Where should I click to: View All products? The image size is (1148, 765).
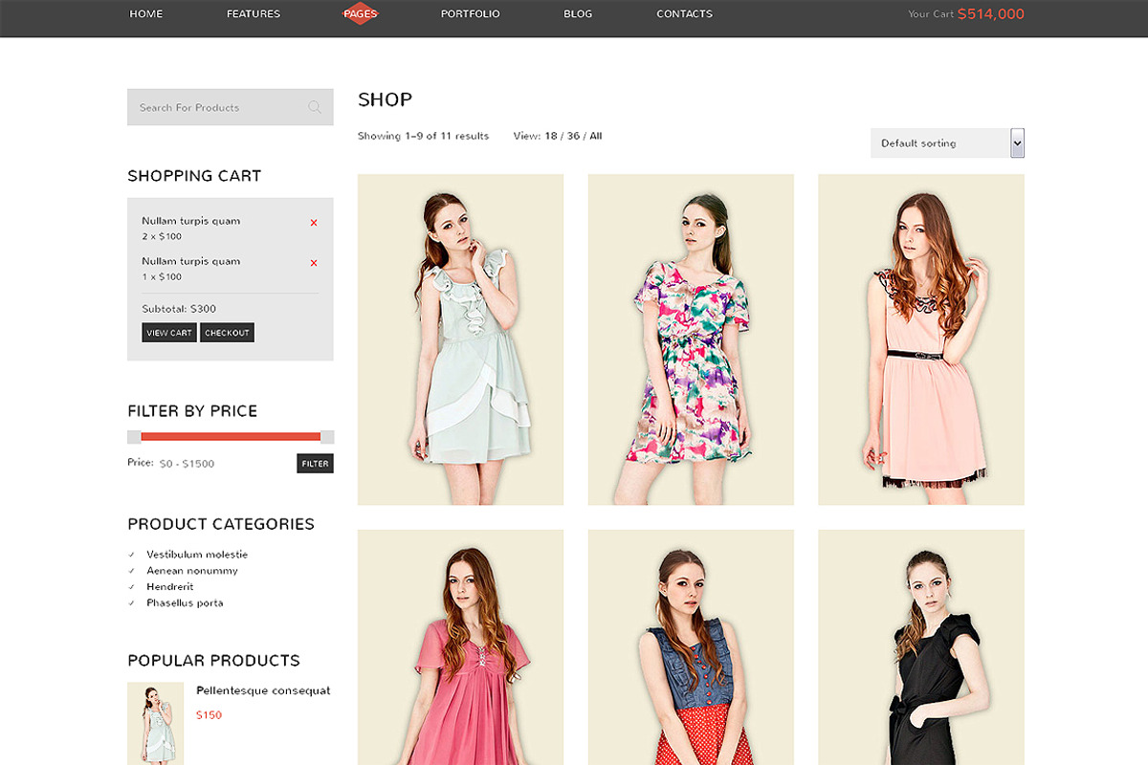click(x=596, y=136)
